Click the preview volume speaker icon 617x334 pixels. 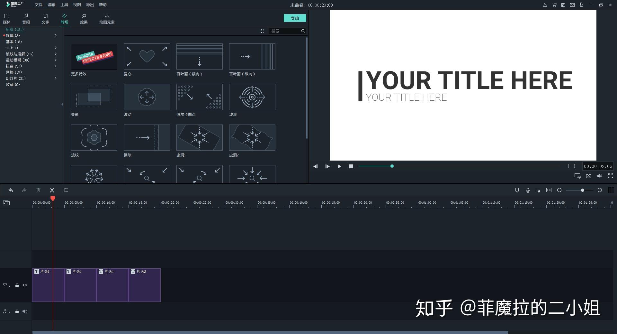click(599, 176)
